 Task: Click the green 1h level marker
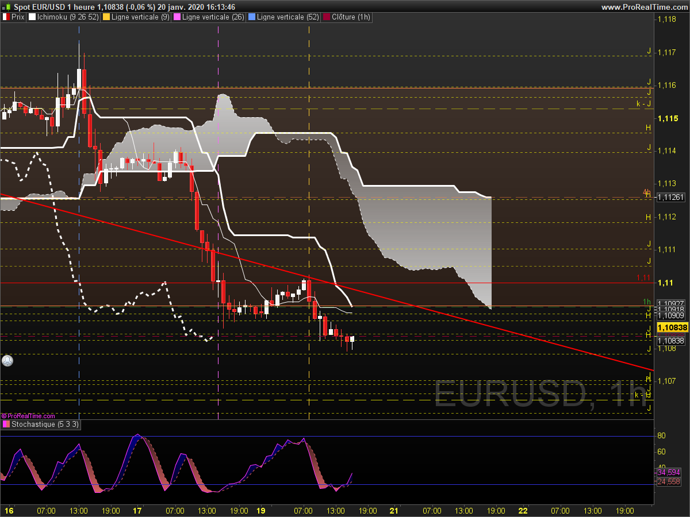point(646,302)
